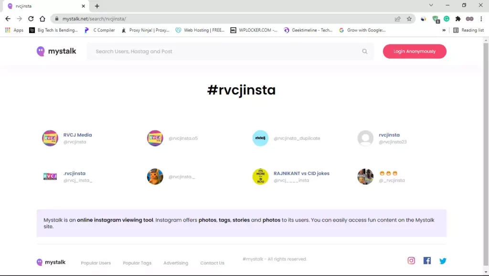489x276 pixels.
Task: Open RVCJ Media profile avatar
Action: (50, 138)
